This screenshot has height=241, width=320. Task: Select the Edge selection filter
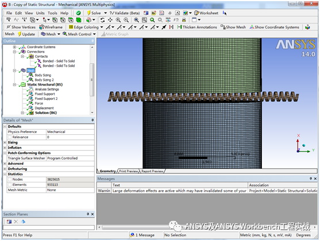(63, 20)
